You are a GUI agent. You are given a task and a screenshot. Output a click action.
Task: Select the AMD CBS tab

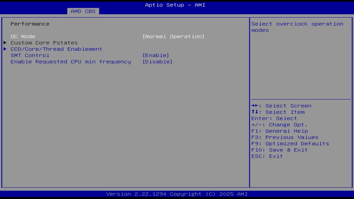pyautogui.click(x=82, y=11)
